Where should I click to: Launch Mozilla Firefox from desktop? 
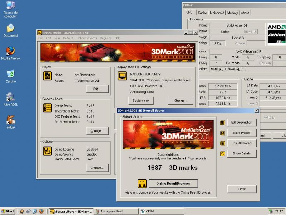pos(11,53)
